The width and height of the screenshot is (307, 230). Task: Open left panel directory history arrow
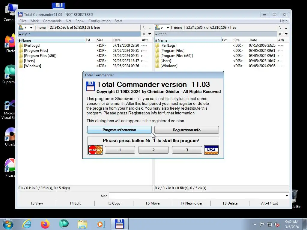tap(150, 34)
